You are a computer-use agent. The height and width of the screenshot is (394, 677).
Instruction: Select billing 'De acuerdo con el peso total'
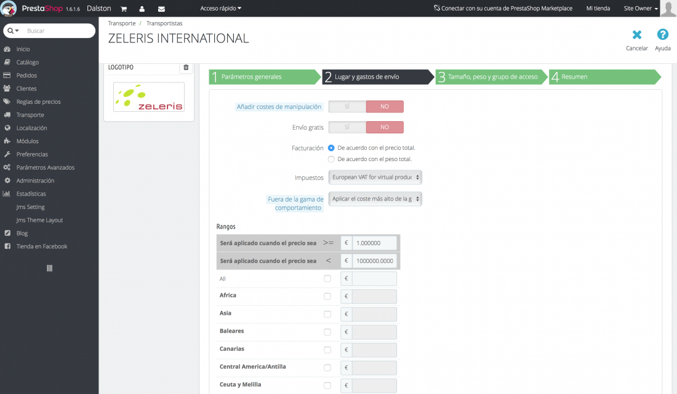pyautogui.click(x=331, y=159)
